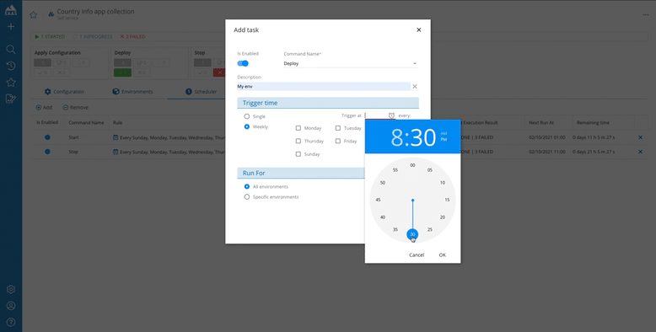Select the Weekly trigger radio button
656x332 pixels.
click(247, 126)
